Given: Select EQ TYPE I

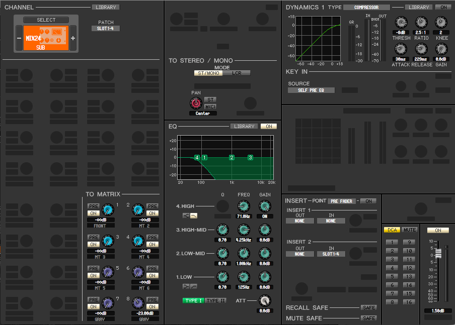Looking at the screenshot, I should click(193, 301).
